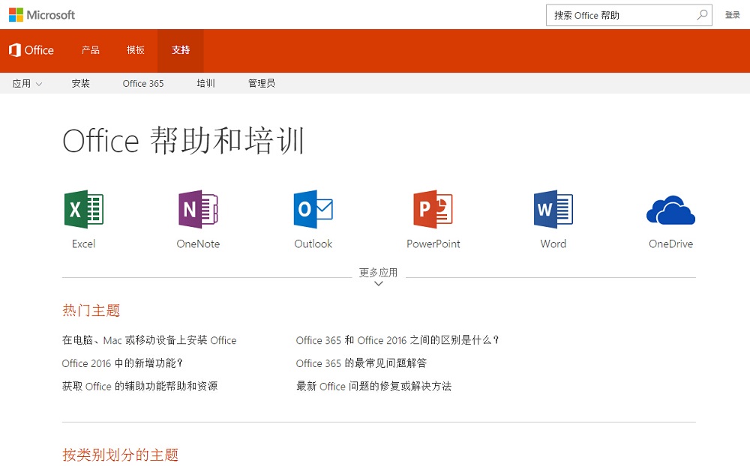750x466 pixels.
Task: Open the 管理员 nav item
Action: (262, 83)
